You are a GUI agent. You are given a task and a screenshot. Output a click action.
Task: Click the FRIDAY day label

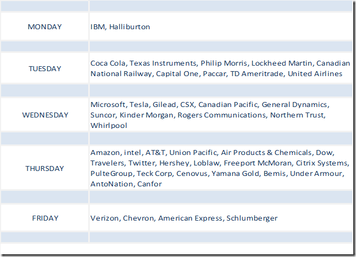[45, 218]
